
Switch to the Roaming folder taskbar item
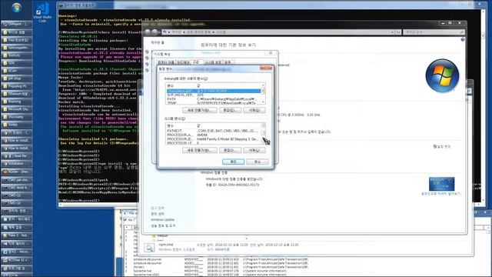click(x=16, y=102)
